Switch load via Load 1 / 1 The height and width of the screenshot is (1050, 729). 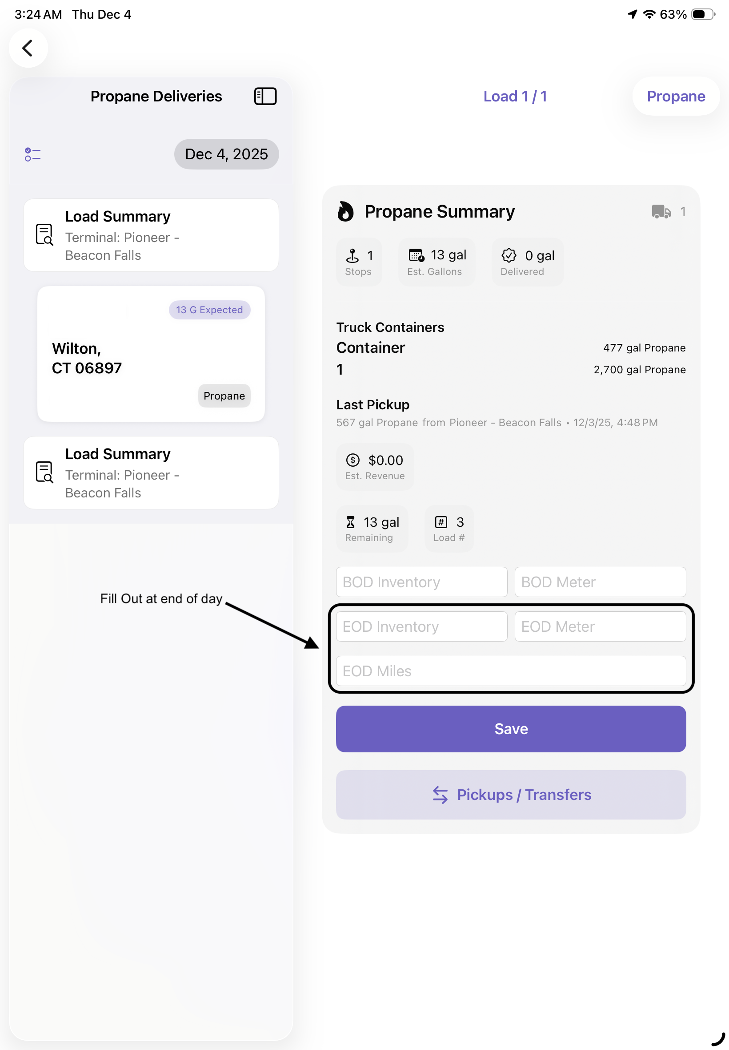point(515,97)
